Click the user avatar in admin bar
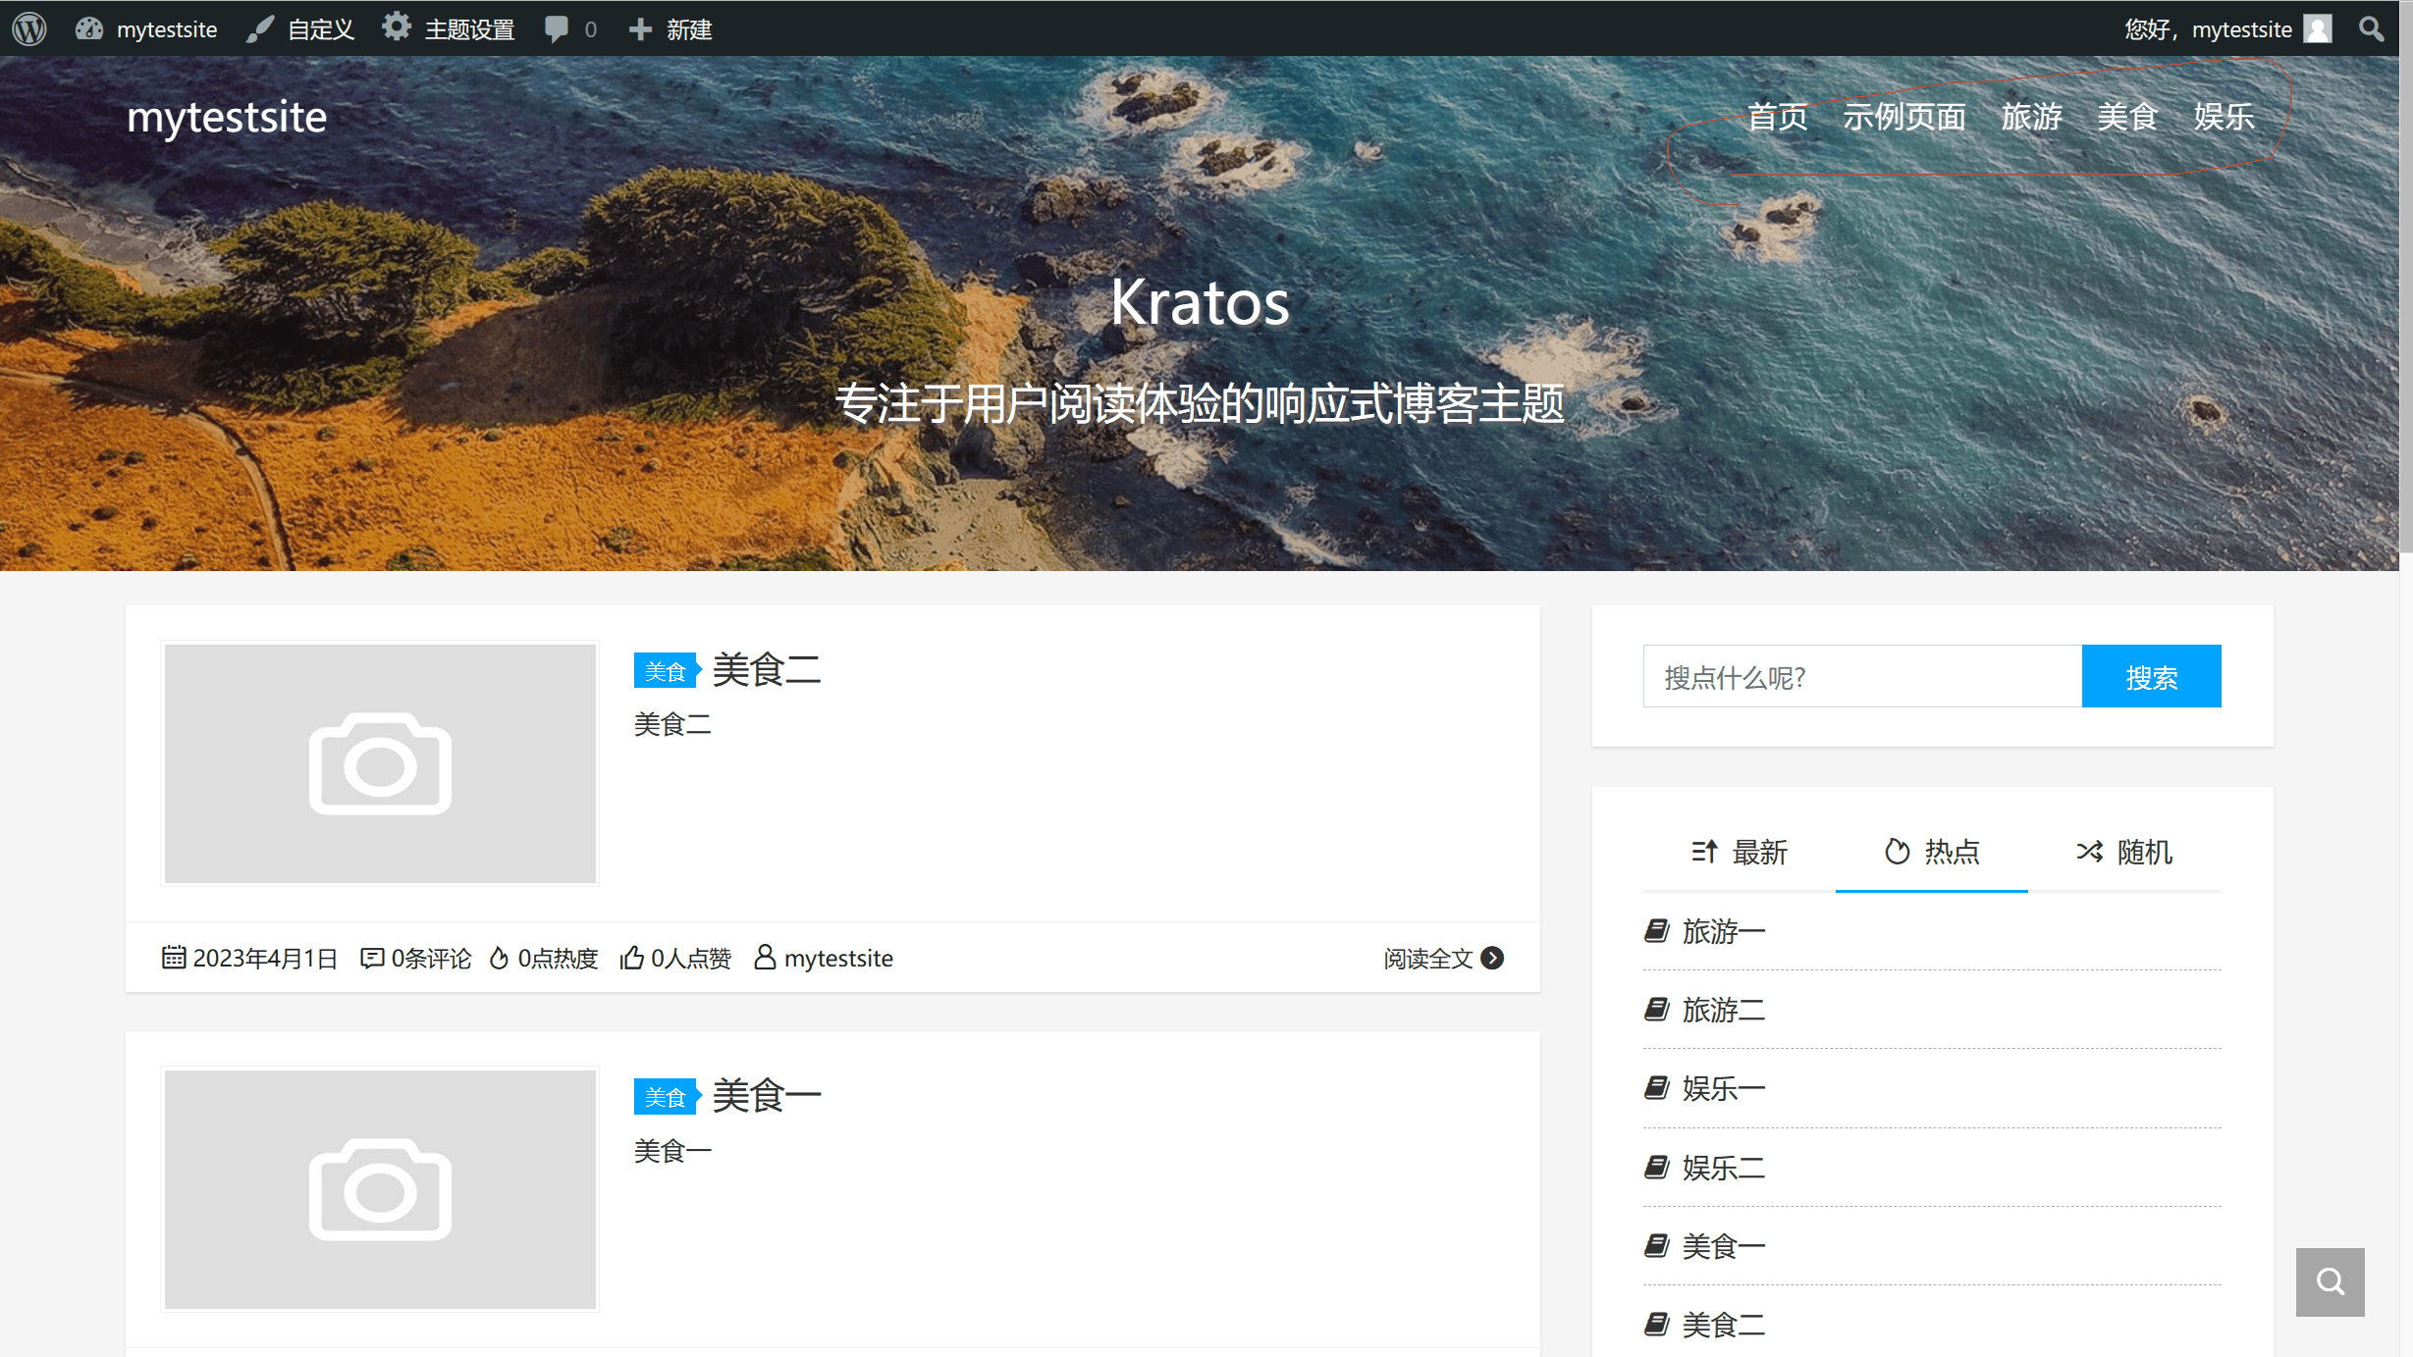 [x=2318, y=28]
